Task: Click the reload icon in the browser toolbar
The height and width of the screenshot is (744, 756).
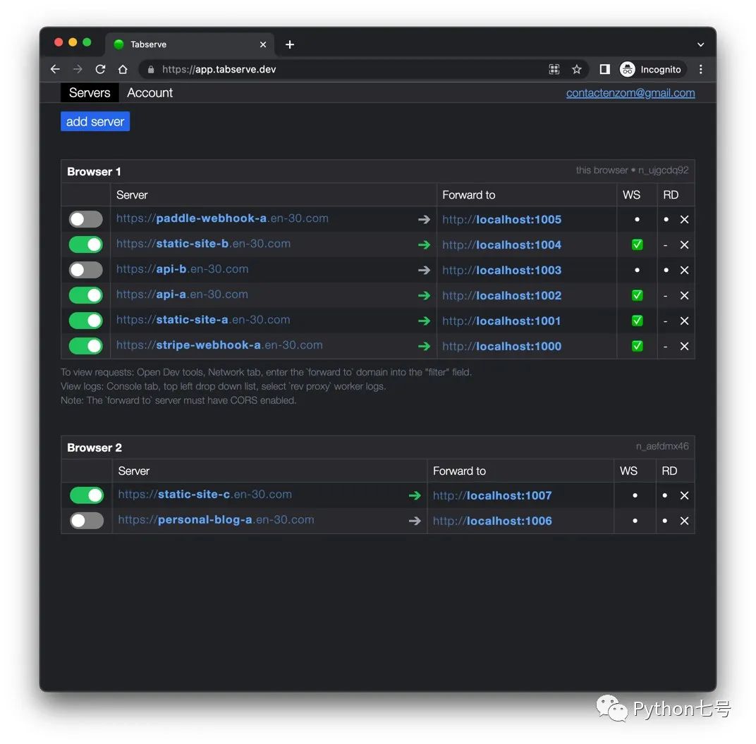Action: [100, 69]
